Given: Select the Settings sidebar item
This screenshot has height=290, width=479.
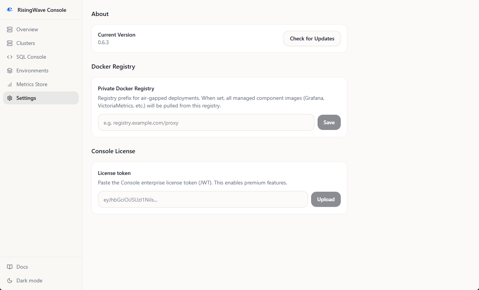Looking at the screenshot, I should click(x=41, y=98).
